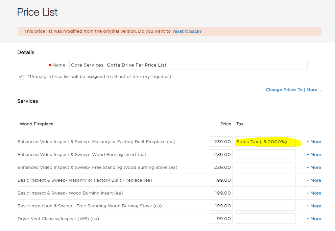The height and width of the screenshot is (231, 335).
Task: Edit price for Dryer Vent Clean w/Inspect
Action: point(221,219)
